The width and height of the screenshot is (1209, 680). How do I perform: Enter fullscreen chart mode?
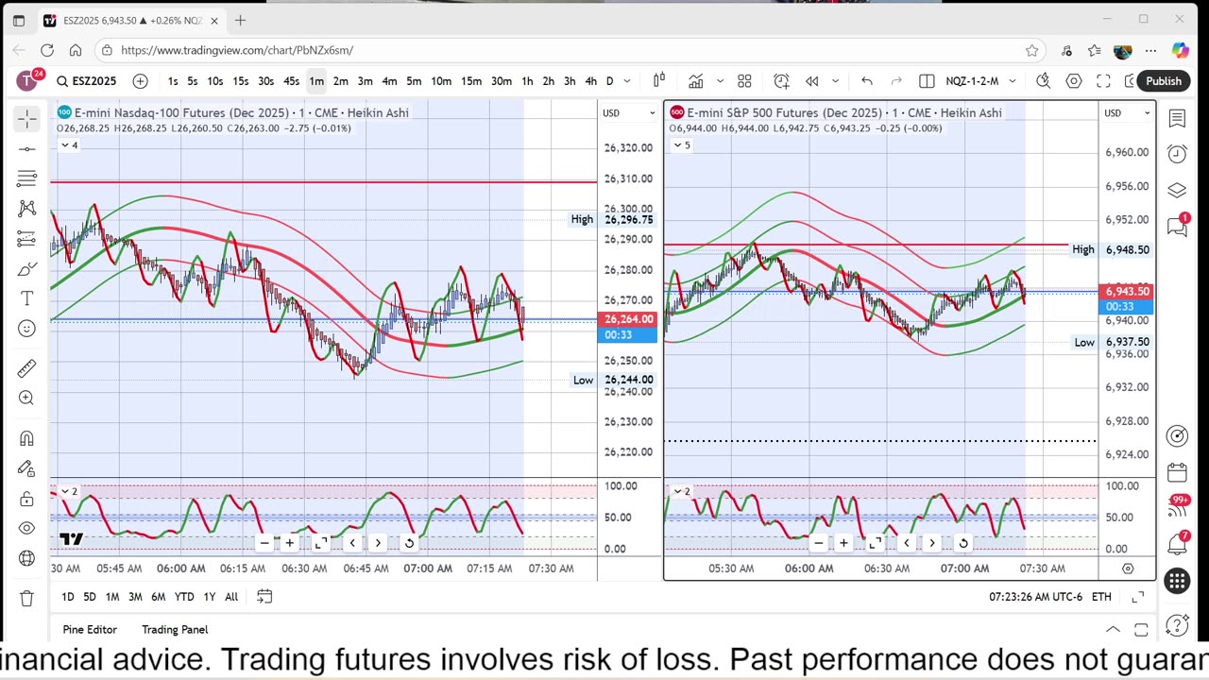1103,81
